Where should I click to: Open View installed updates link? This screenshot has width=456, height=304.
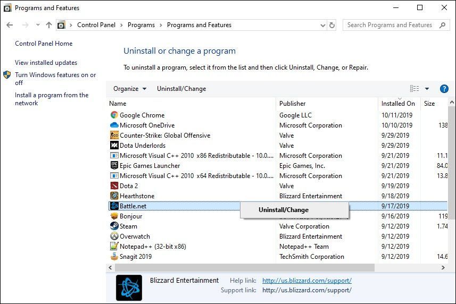[46, 63]
